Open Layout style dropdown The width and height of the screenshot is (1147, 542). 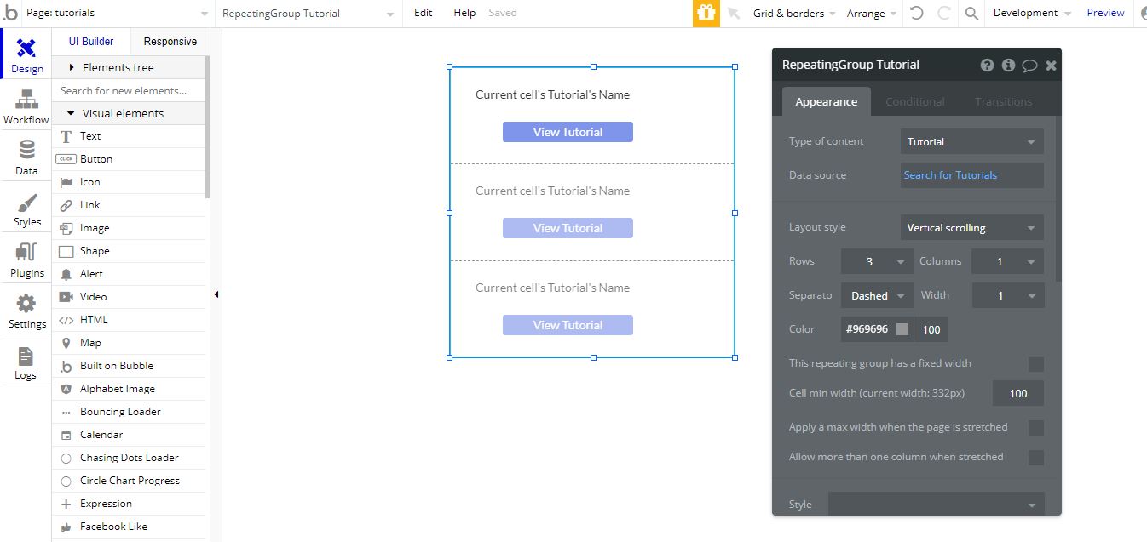(972, 228)
